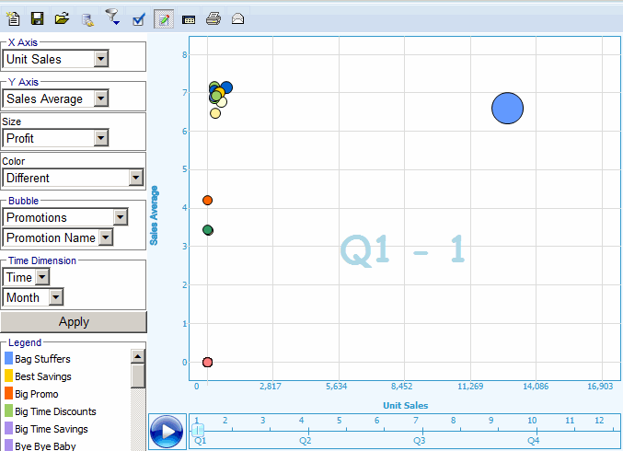Click the Unit Sales x-axis title

[405, 405]
